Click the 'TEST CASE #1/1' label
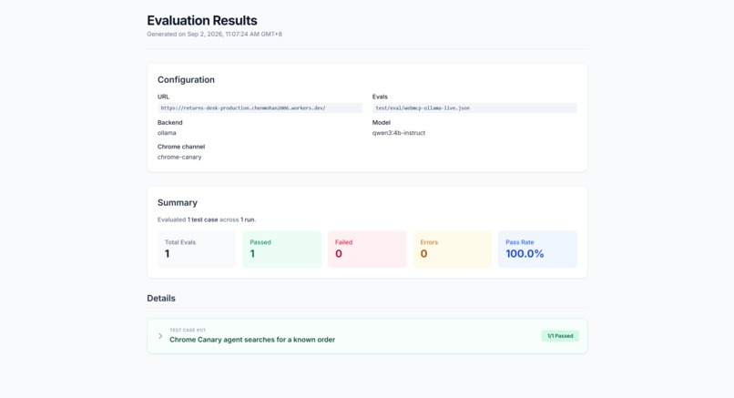The image size is (734, 398). (188, 330)
